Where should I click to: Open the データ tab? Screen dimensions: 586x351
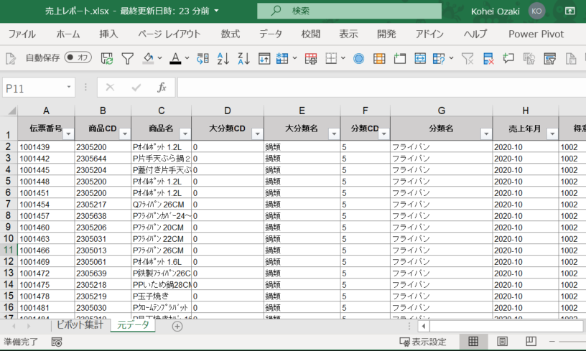point(271,34)
